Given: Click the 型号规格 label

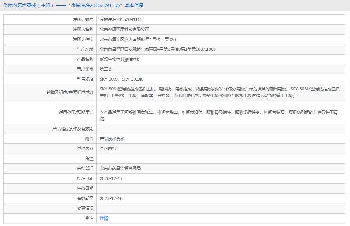Looking at the screenshot, I should [85, 79].
